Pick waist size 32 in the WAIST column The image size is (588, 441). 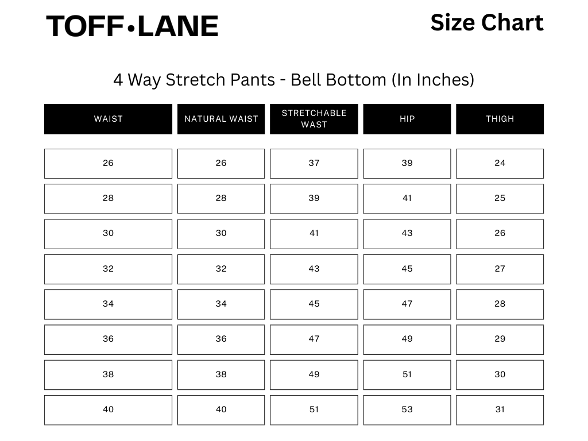coord(108,269)
